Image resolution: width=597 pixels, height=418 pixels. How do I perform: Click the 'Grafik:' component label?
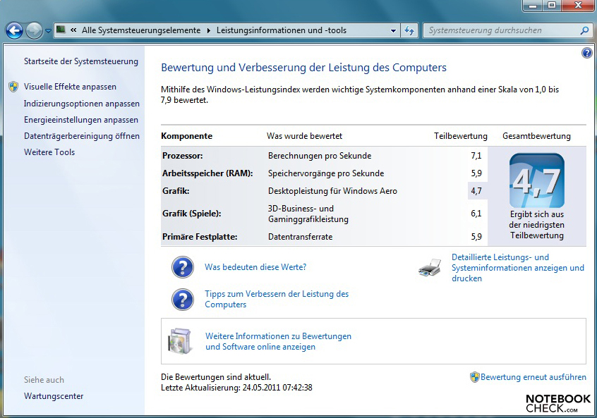click(176, 191)
